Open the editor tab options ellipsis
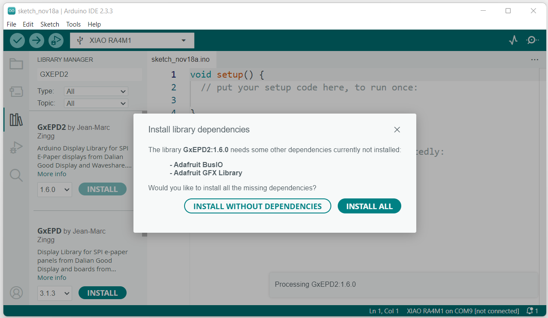 534,60
